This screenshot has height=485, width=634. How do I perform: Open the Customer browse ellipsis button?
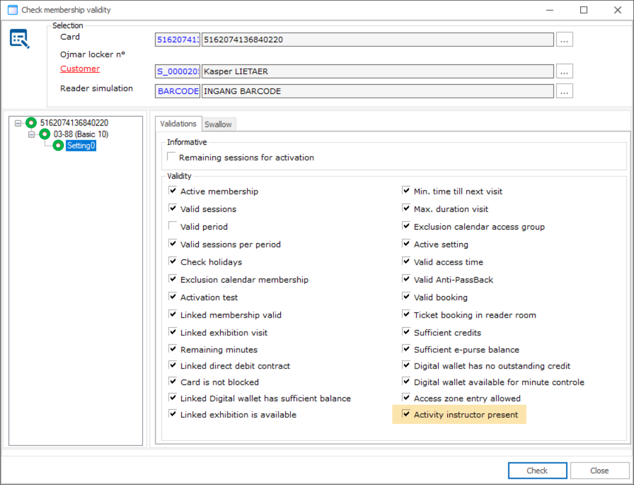coord(564,71)
